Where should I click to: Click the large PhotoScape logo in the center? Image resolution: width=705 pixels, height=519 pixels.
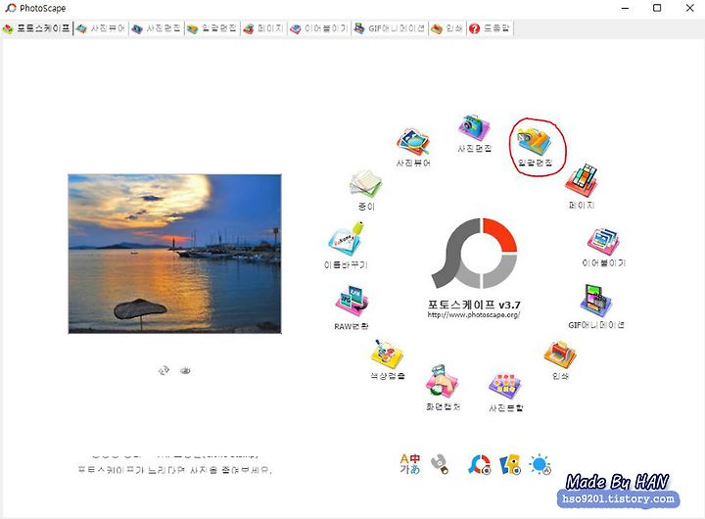(x=474, y=254)
